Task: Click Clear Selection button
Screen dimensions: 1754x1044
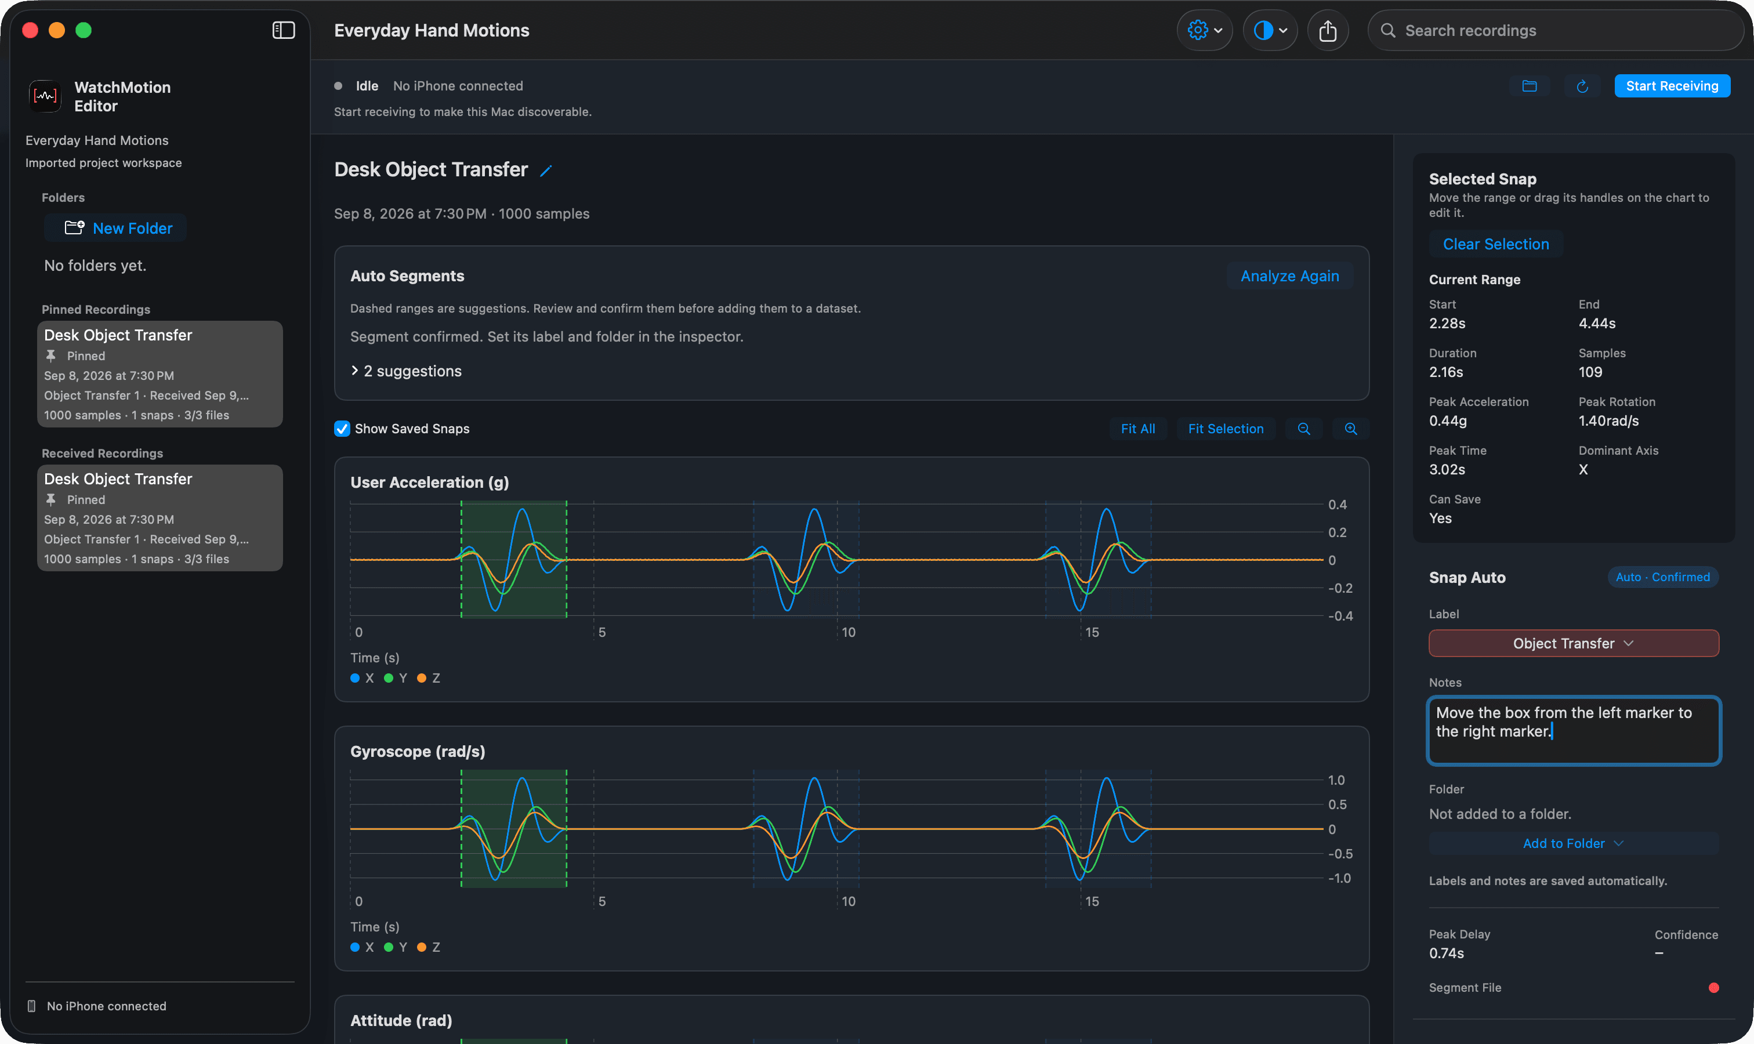Action: click(1496, 244)
